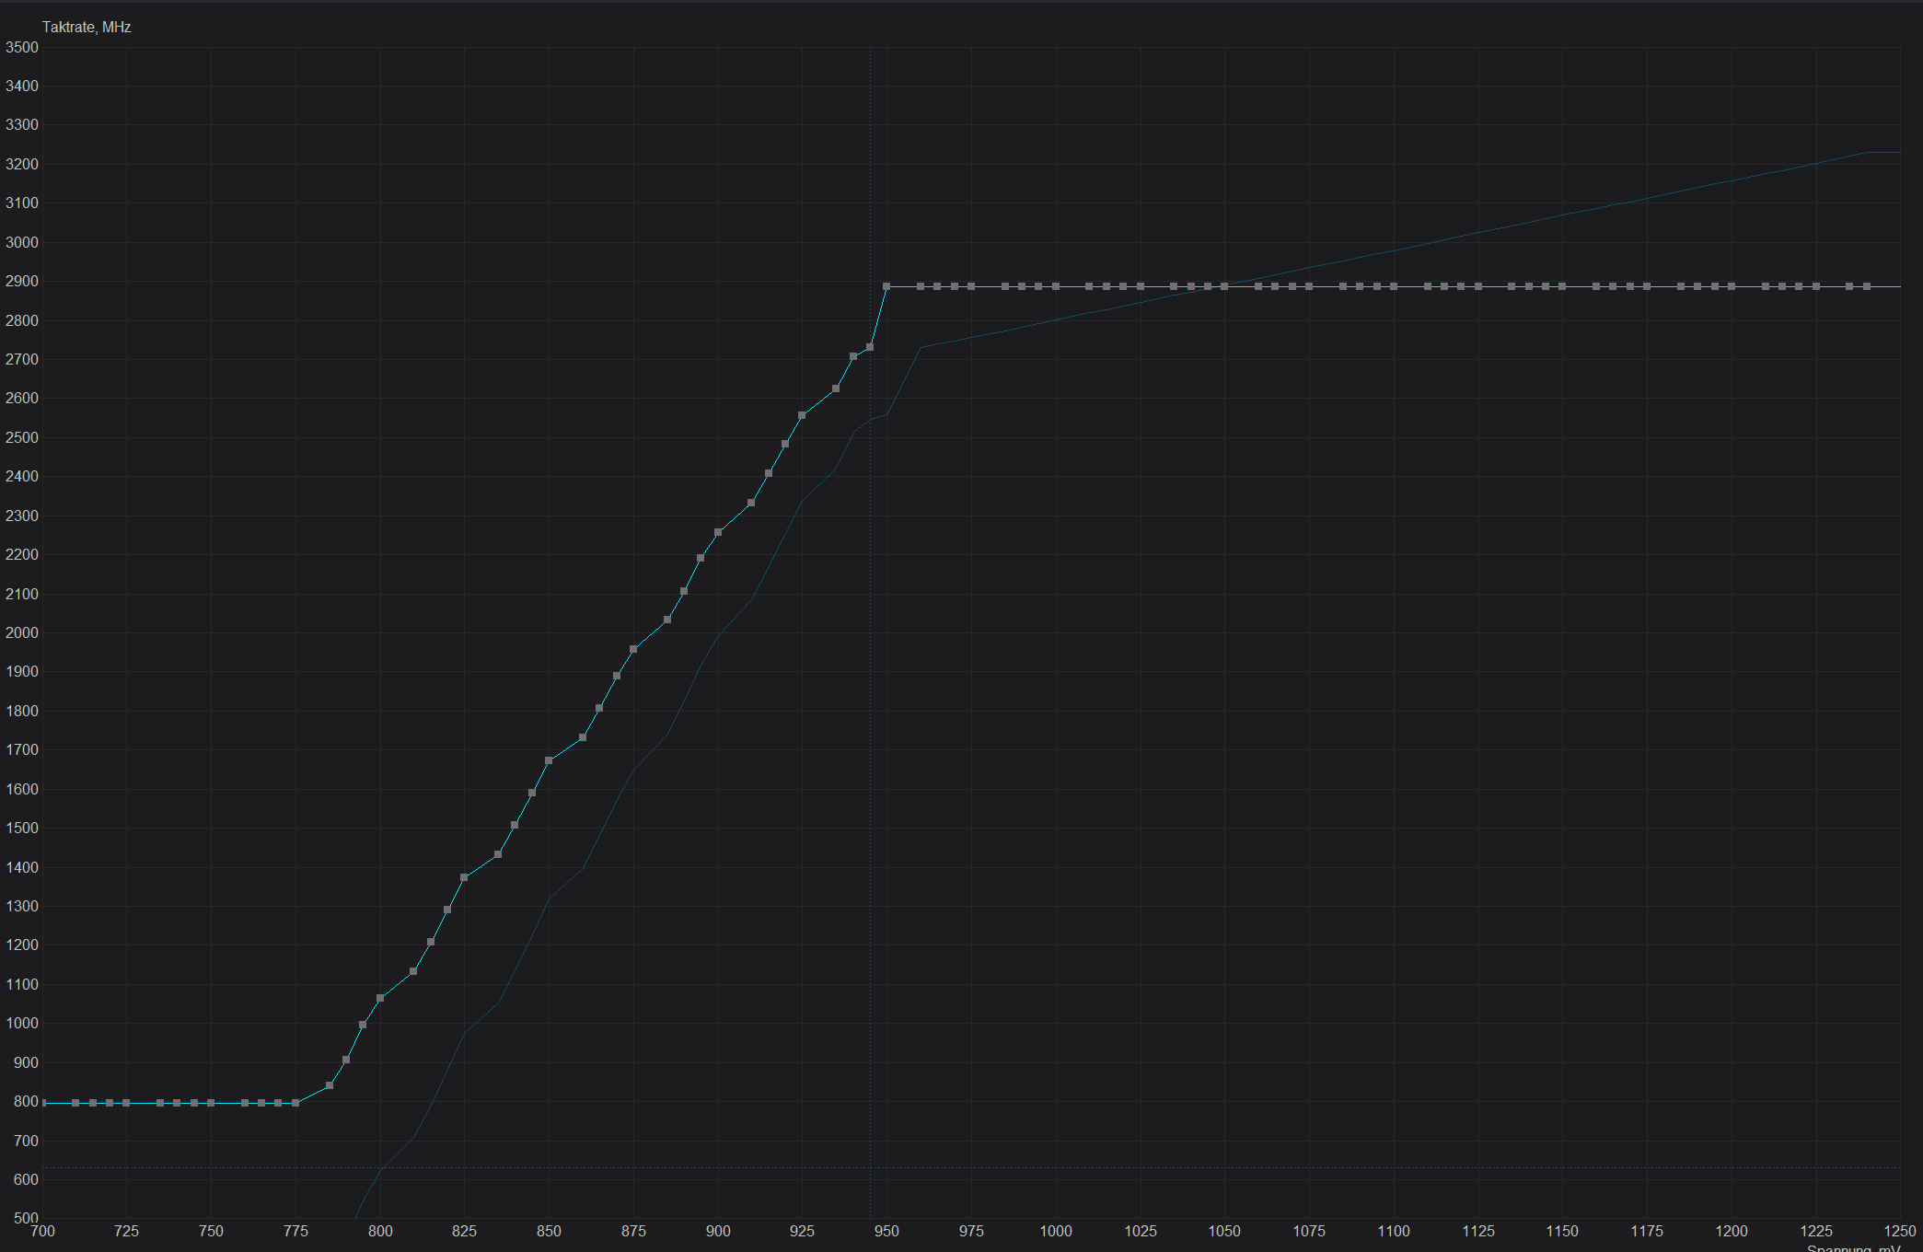Select the 875 mV curve point near 1950 MHz

(x=633, y=649)
